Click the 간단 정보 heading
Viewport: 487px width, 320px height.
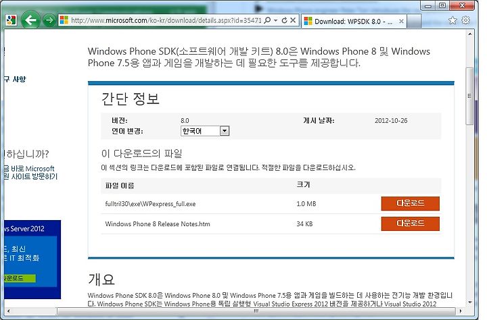[130, 99]
